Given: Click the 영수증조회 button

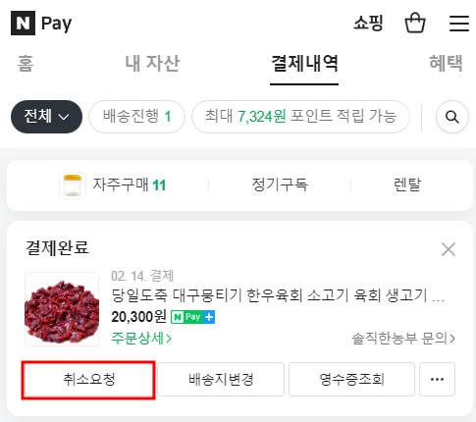Looking at the screenshot, I should coord(351,379).
